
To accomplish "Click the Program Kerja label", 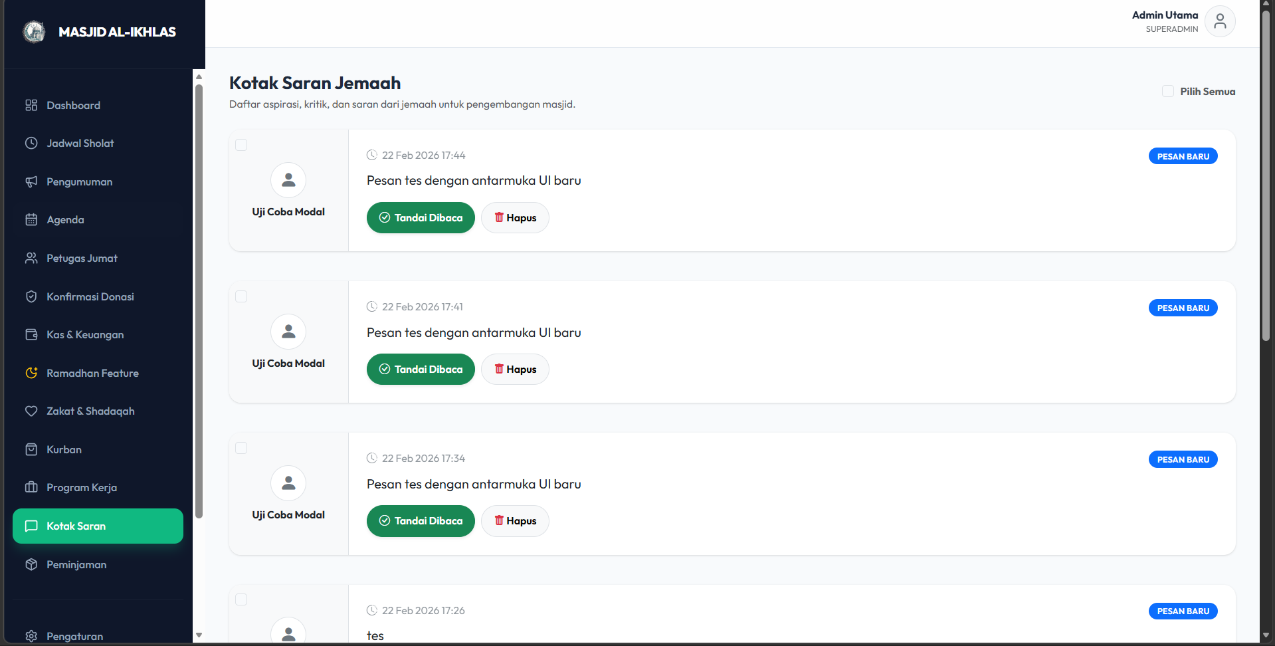I will (82, 487).
